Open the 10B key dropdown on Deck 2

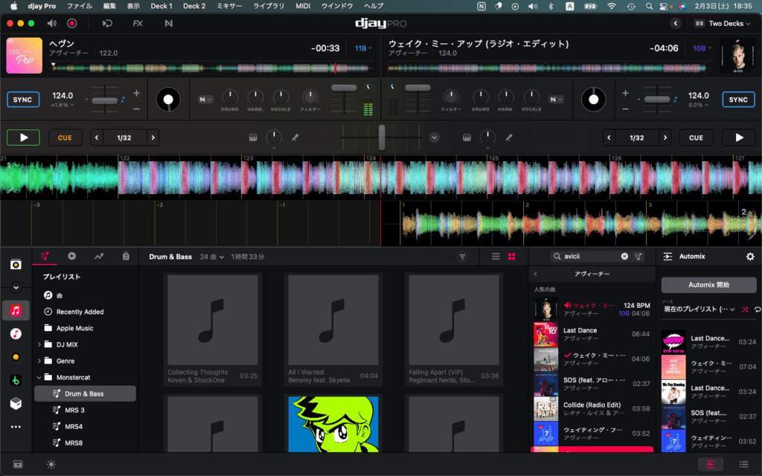point(702,48)
